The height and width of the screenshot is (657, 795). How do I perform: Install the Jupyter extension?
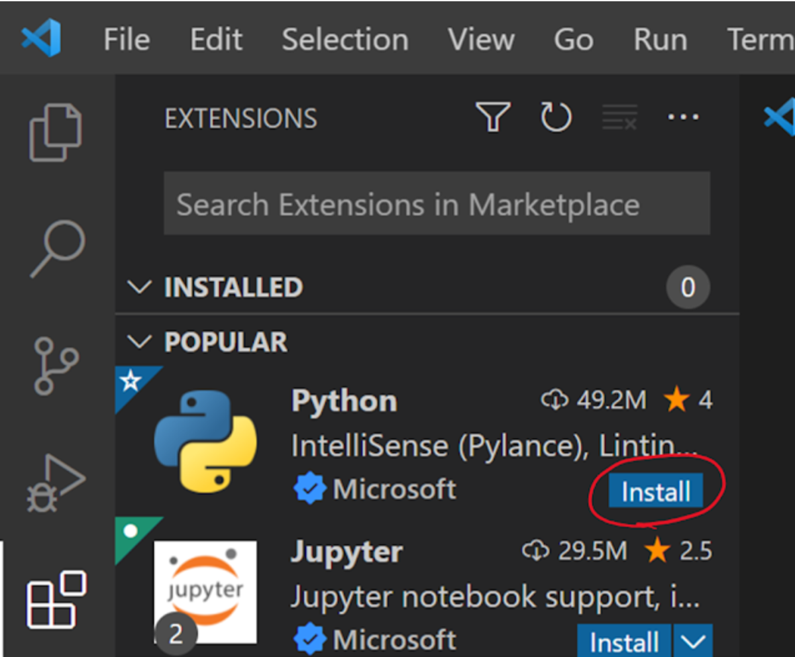[x=624, y=642]
